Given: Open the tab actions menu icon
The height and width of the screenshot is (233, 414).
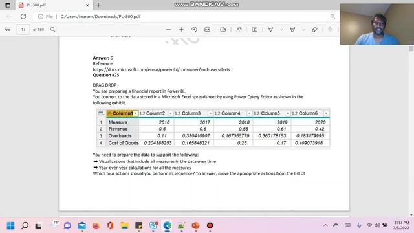Looking at the screenshot, I should [8, 5].
